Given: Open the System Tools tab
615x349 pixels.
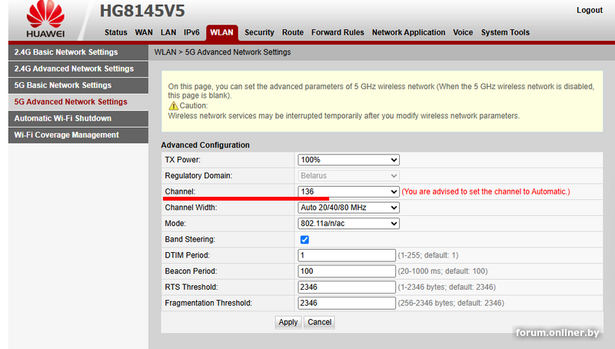Looking at the screenshot, I should 505,32.
